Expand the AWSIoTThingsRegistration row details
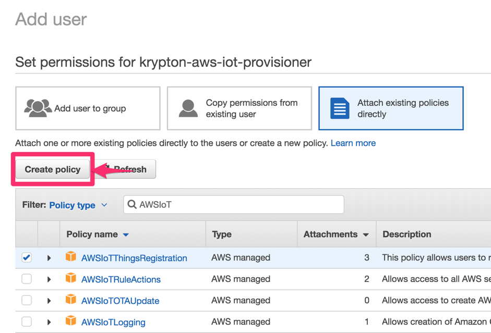The width and height of the screenshot is (491, 333). pyautogui.click(x=49, y=258)
